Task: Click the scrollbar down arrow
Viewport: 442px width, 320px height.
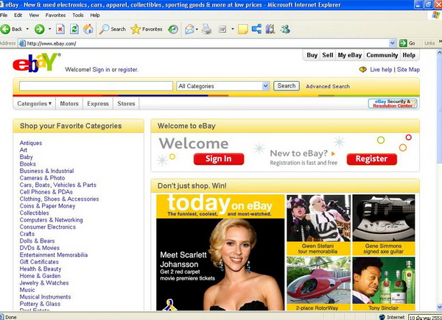Action: point(439,307)
